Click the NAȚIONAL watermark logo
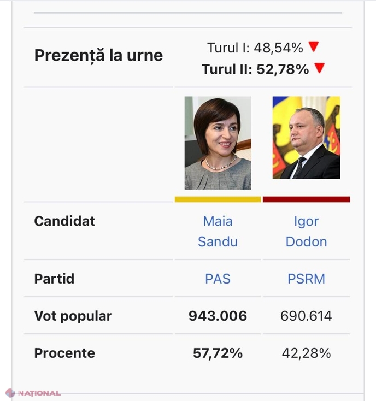This screenshot has height=401, width=376. (33, 393)
